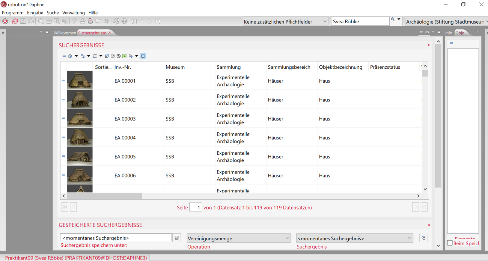Open the Verwaltung menu

pos(74,13)
